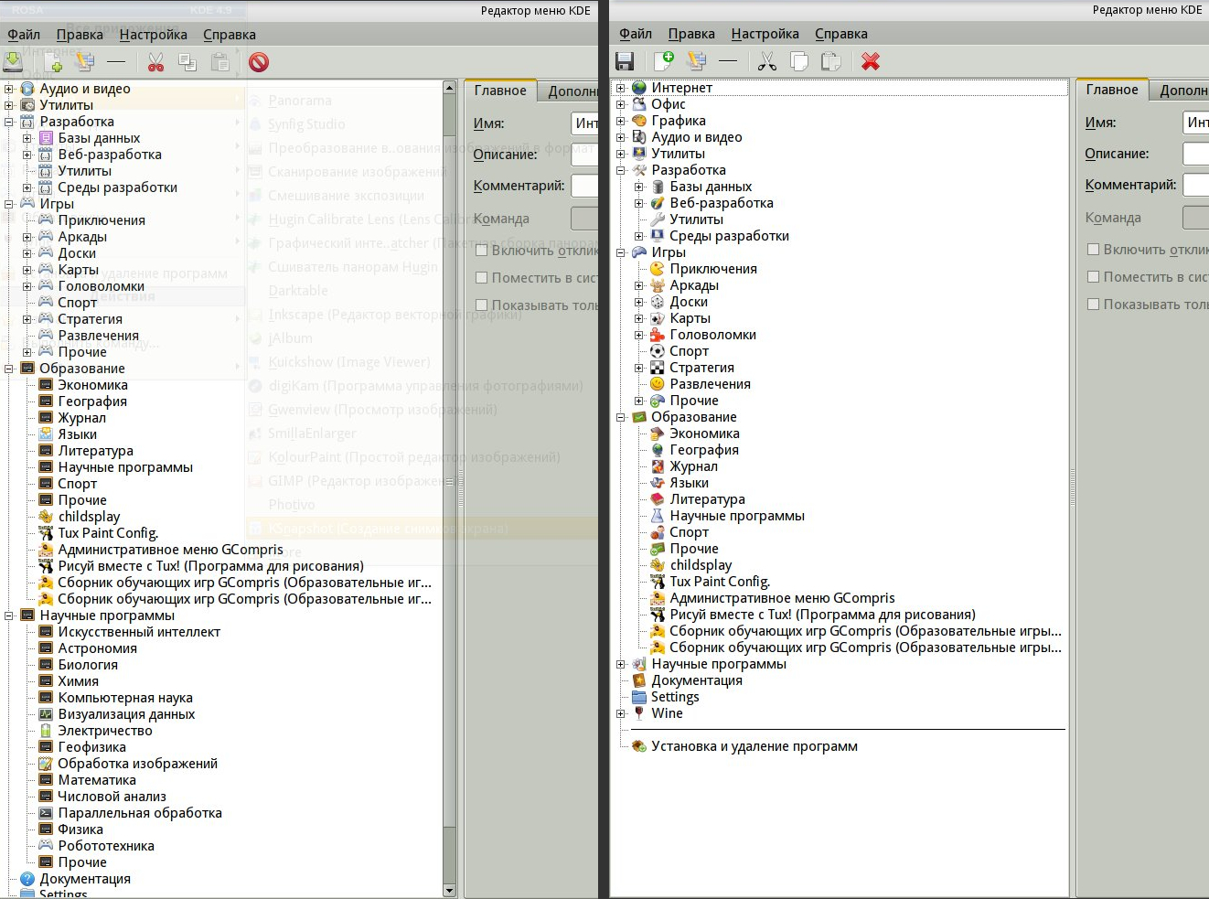The width and height of the screenshot is (1209, 899).
Task: Collapse the Разработка category in left window
Action: point(9,122)
